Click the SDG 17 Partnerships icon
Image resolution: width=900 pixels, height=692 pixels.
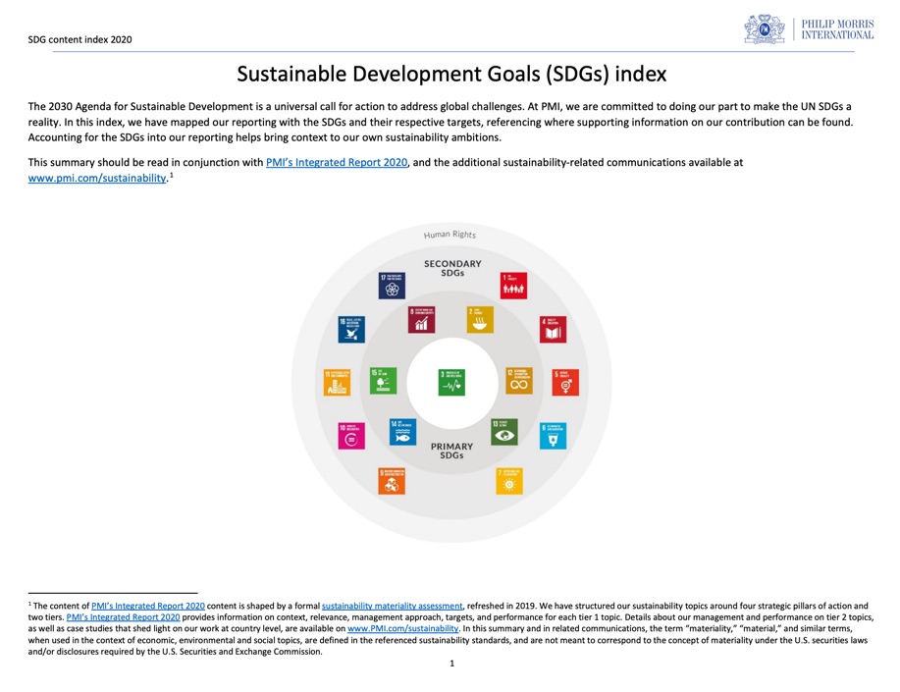[x=392, y=286]
